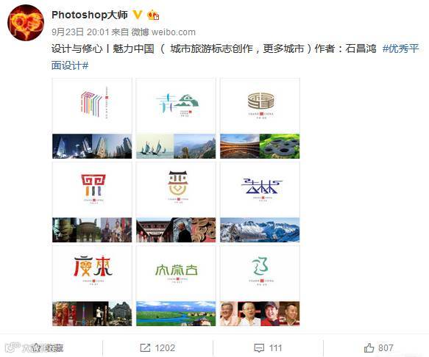Screen dimensions: 429x357
Task: Open the Photoshop大师 profile name
Action: (90, 15)
